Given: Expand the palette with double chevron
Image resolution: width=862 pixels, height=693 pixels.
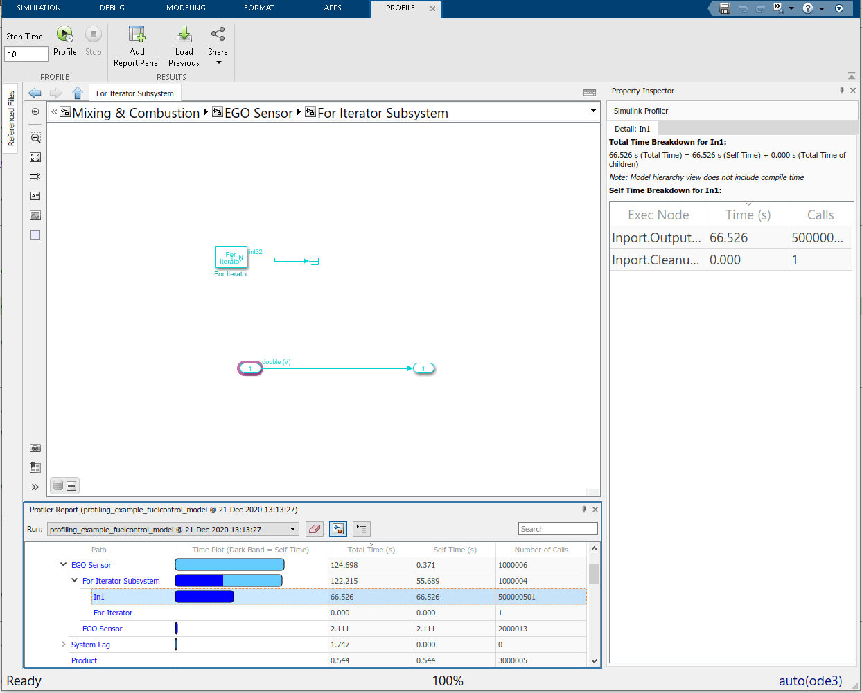Looking at the screenshot, I should [x=35, y=487].
